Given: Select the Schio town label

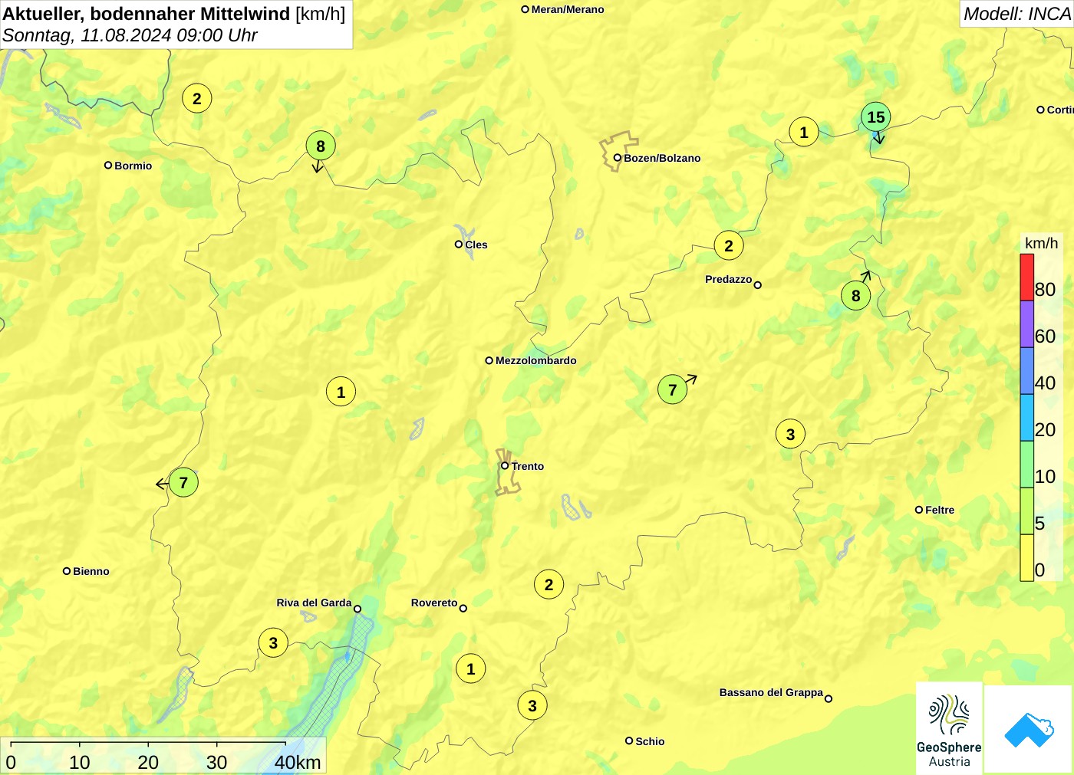Looking at the screenshot, I should (650, 741).
